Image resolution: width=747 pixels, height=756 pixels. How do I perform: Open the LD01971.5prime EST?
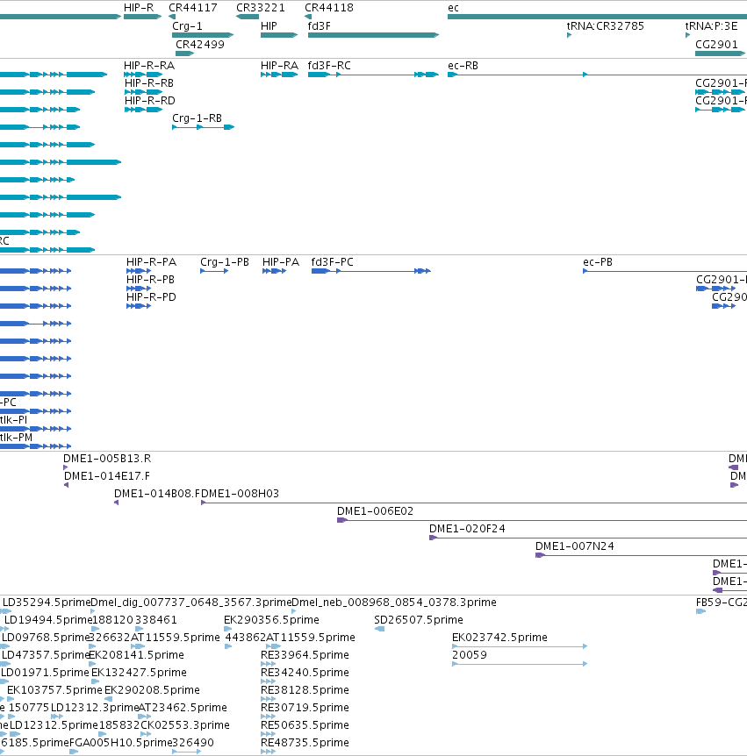[4, 681]
